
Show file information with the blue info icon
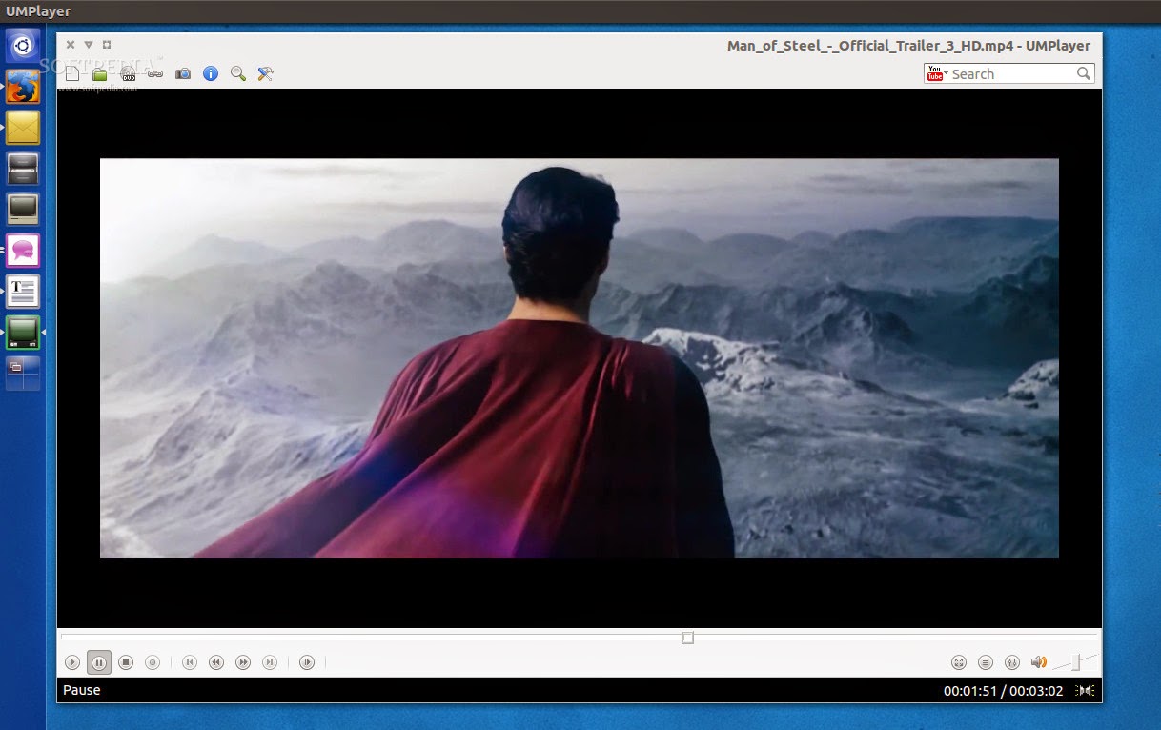211,73
